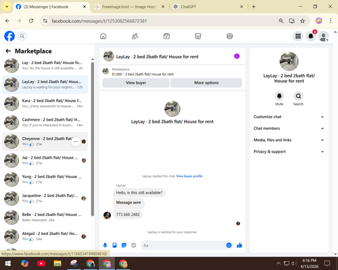Open the Lay conversation in the list
The height and width of the screenshot is (270, 338).
click(x=45, y=65)
